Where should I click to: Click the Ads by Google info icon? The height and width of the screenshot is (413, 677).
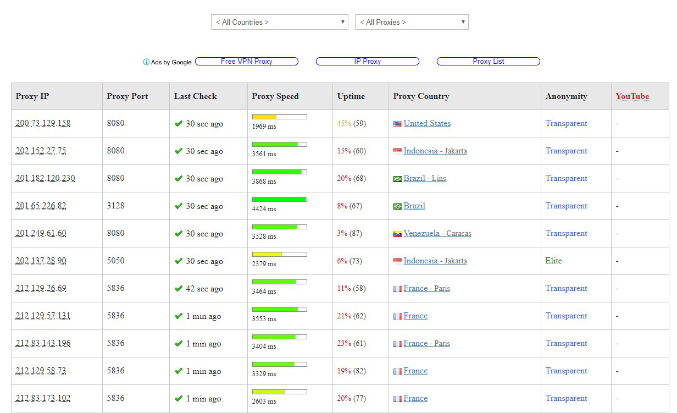tap(146, 62)
